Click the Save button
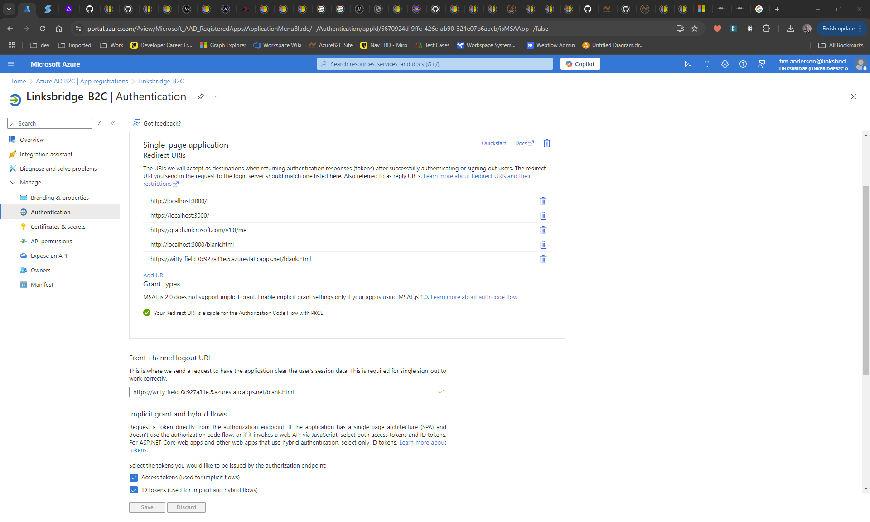The image size is (870, 522). coord(147,507)
